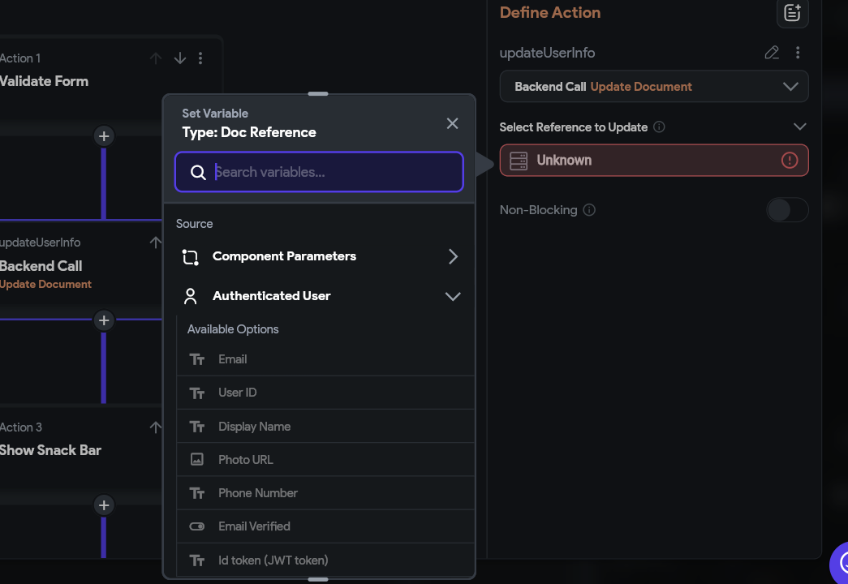
Task: Move updateUserInfo action up
Action: coord(155,243)
